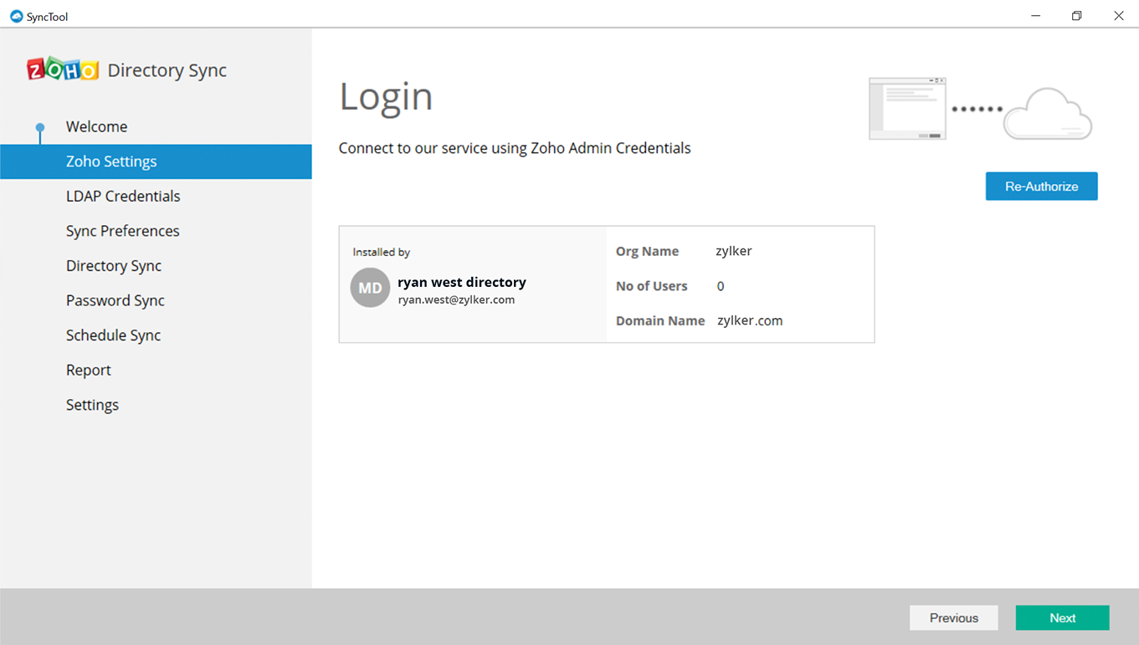The height and width of the screenshot is (645, 1139).
Task: Switch to Directory Sync section
Action: [x=114, y=266]
